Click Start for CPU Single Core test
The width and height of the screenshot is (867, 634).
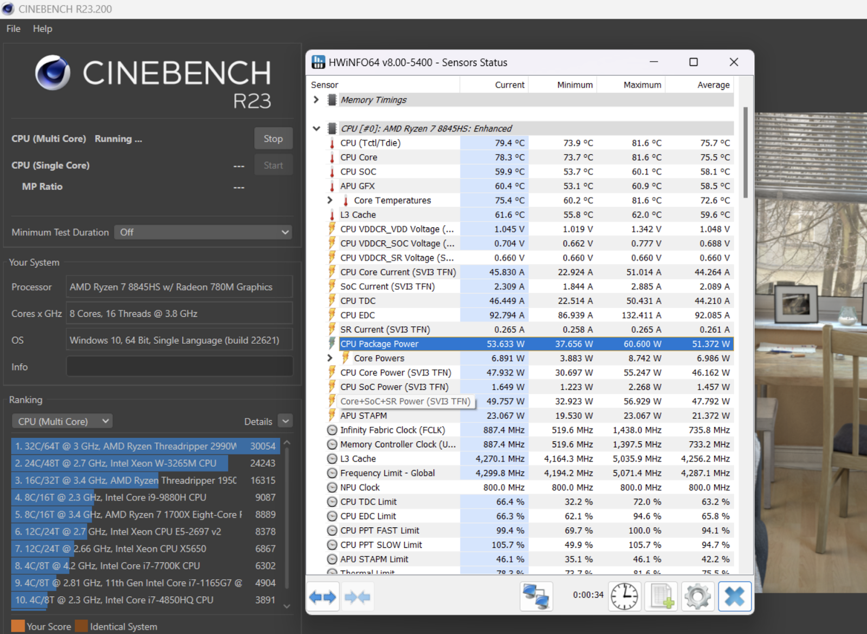coord(273,165)
